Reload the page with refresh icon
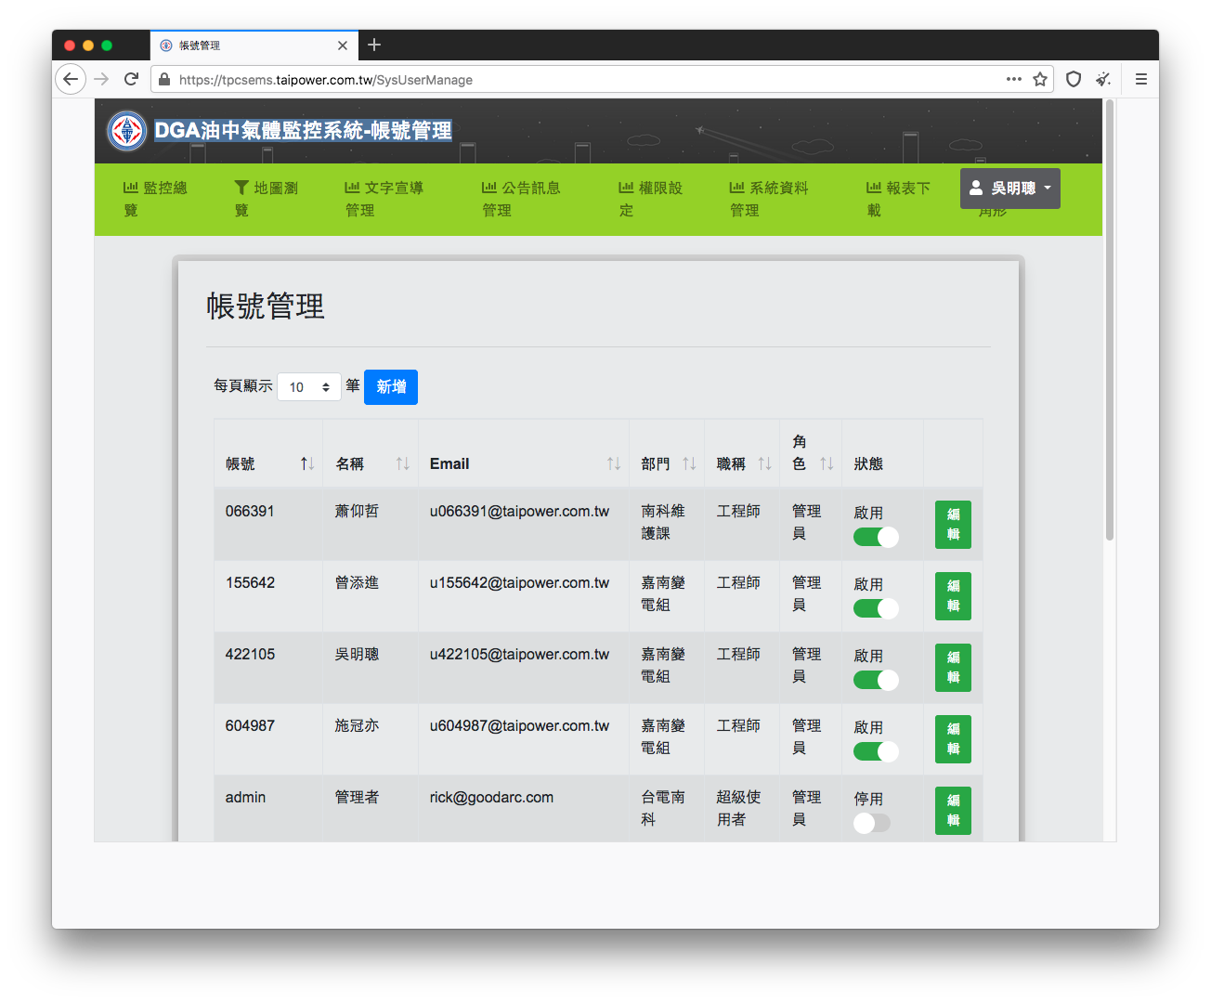Screen dimensions: 1211x1003 [131, 79]
